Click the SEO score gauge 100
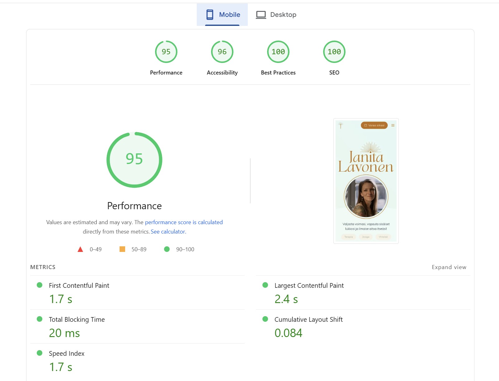Viewport: 499px width, 381px height. [x=334, y=52]
